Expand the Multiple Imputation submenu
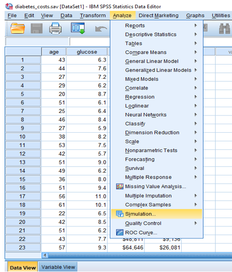 tap(157, 196)
